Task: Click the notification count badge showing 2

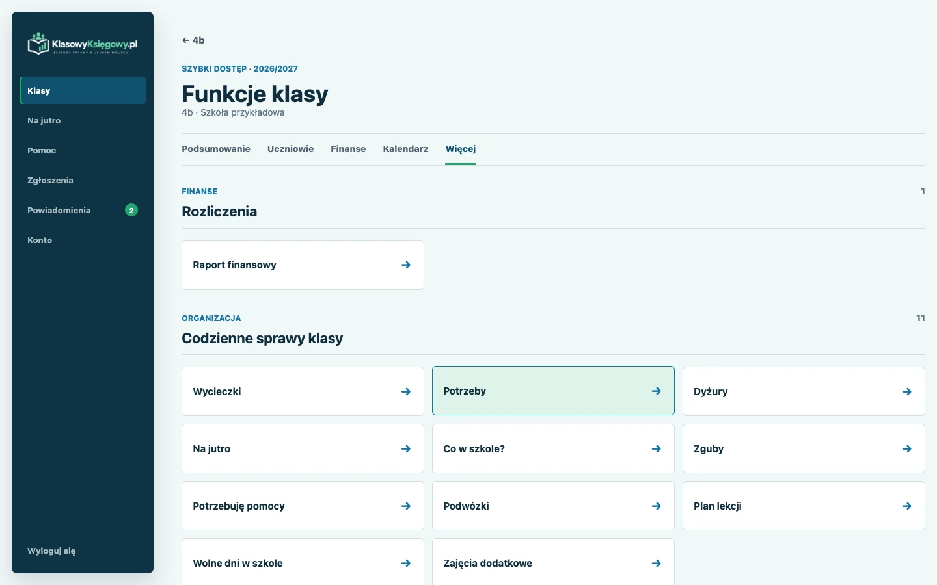Action: (x=131, y=210)
